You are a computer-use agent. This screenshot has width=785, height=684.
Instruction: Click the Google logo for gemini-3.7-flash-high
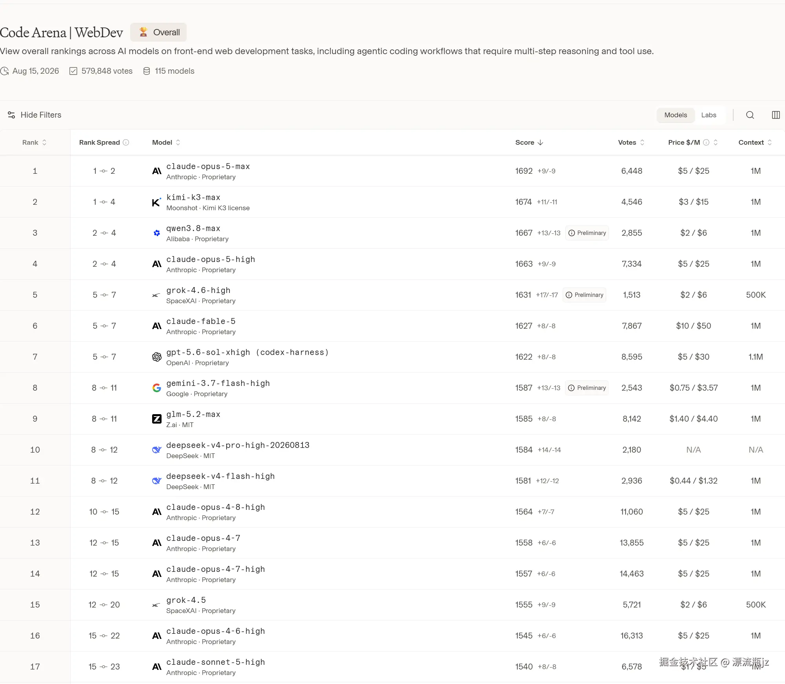click(156, 388)
